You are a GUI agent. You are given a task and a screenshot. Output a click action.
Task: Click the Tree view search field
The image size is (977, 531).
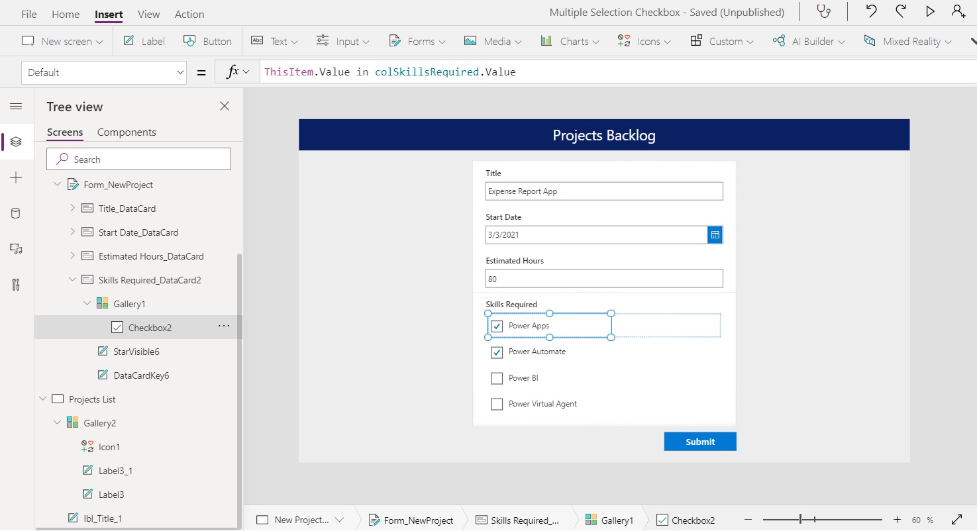point(138,159)
